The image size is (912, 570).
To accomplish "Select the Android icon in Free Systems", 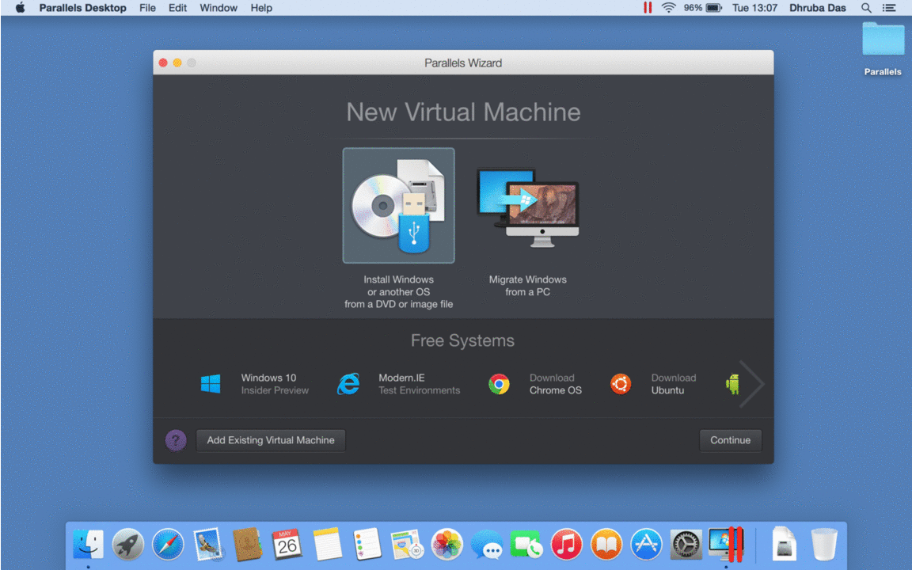I will (x=732, y=384).
